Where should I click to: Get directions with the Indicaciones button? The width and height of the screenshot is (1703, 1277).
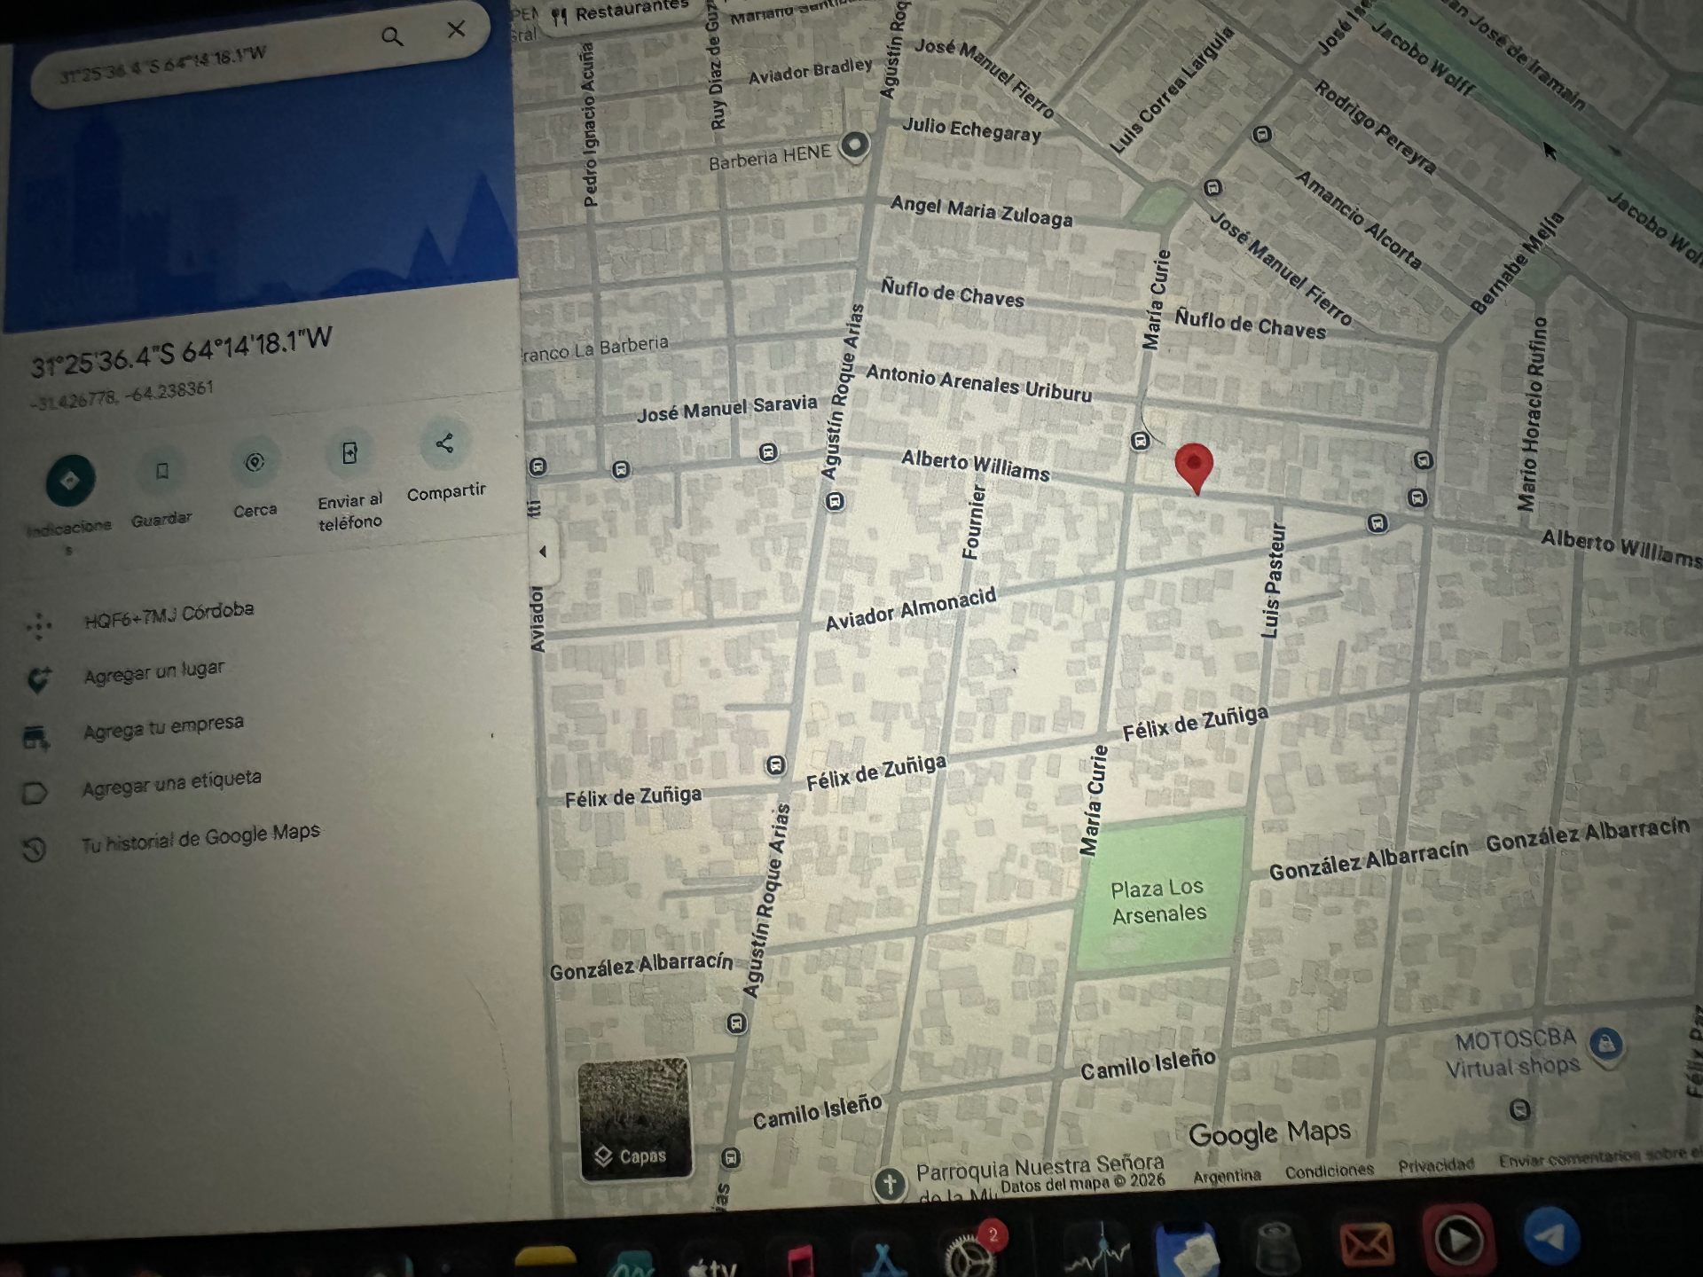[x=70, y=480]
